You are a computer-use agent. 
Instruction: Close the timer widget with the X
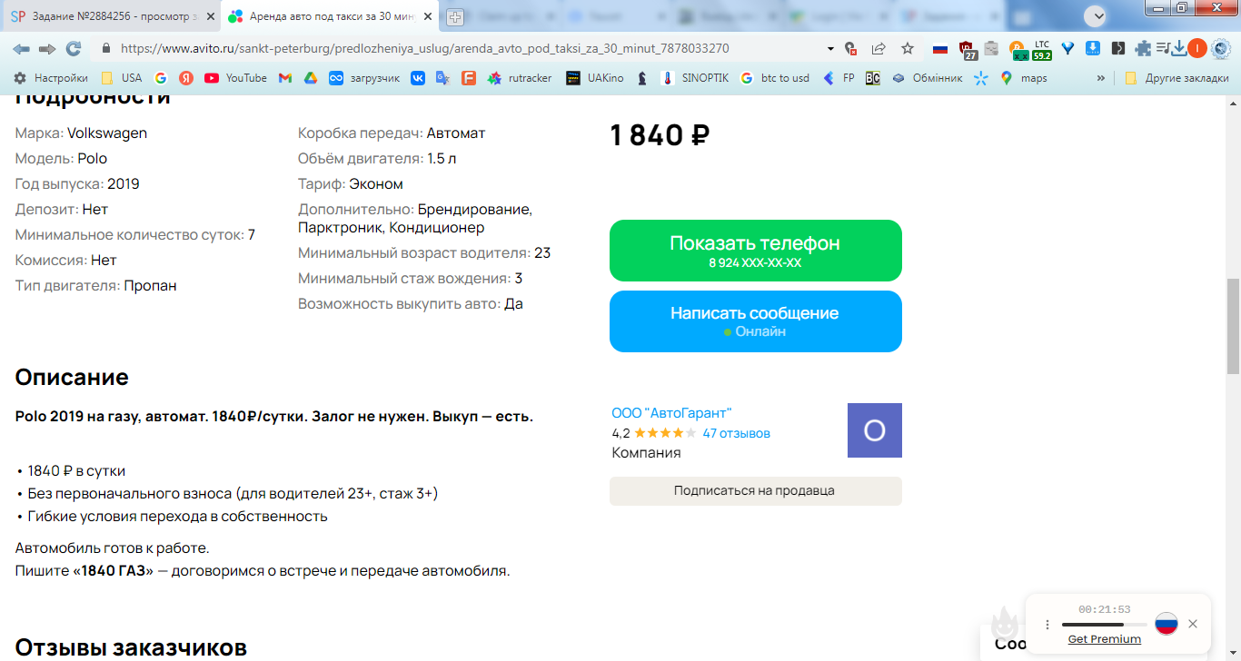click(1193, 624)
